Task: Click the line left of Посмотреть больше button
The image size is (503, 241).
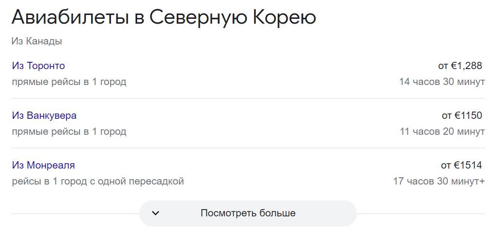Action: point(76,213)
